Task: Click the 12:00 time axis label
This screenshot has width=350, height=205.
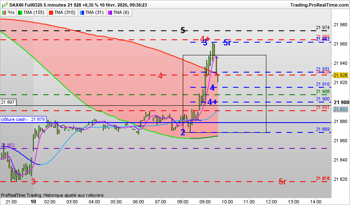Action: [x=271, y=202]
